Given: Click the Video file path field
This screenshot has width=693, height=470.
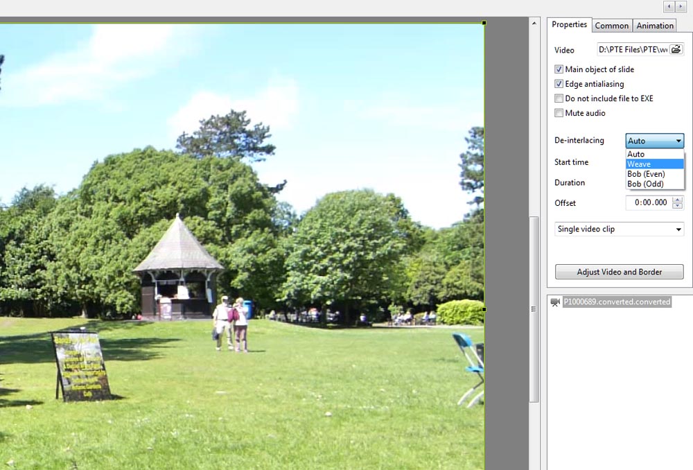Looking at the screenshot, I should [633, 49].
